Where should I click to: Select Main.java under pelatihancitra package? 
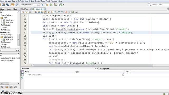pyautogui.click(x=10, y=40)
